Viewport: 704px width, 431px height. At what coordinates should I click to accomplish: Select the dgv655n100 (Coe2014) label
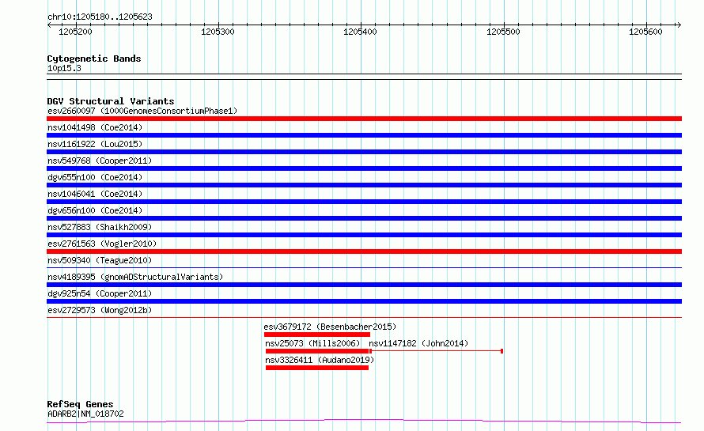[x=95, y=177]
